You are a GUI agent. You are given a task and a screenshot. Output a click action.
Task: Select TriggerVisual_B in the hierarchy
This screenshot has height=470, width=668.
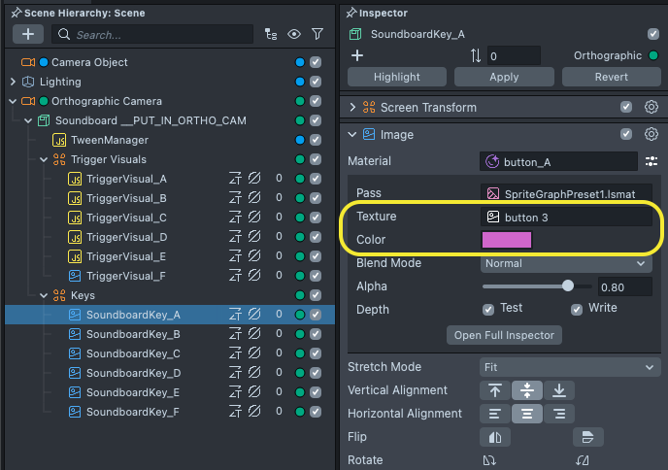[x=126, y=198]
